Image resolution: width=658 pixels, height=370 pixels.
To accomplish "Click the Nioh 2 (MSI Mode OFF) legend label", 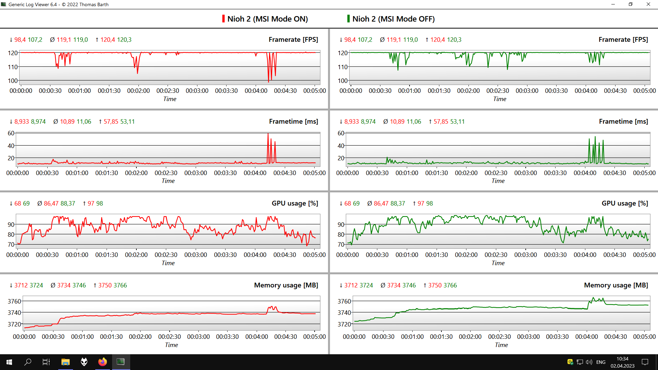I will (393, 19).
